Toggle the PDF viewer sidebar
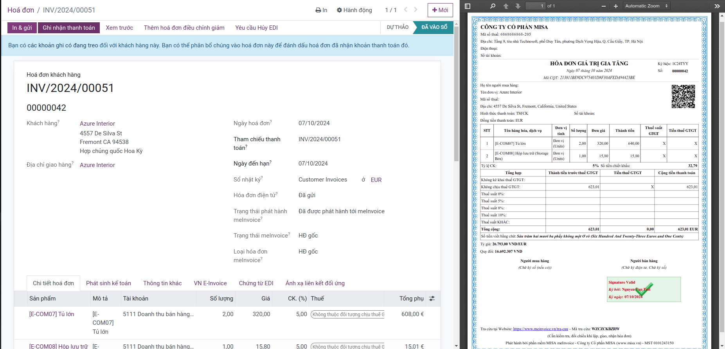The image size is (725, 349). 467,6
